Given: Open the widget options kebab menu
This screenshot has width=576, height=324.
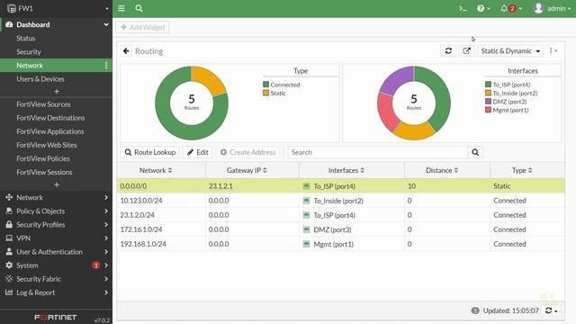Looking at the screenshot, I should (553, 51).
